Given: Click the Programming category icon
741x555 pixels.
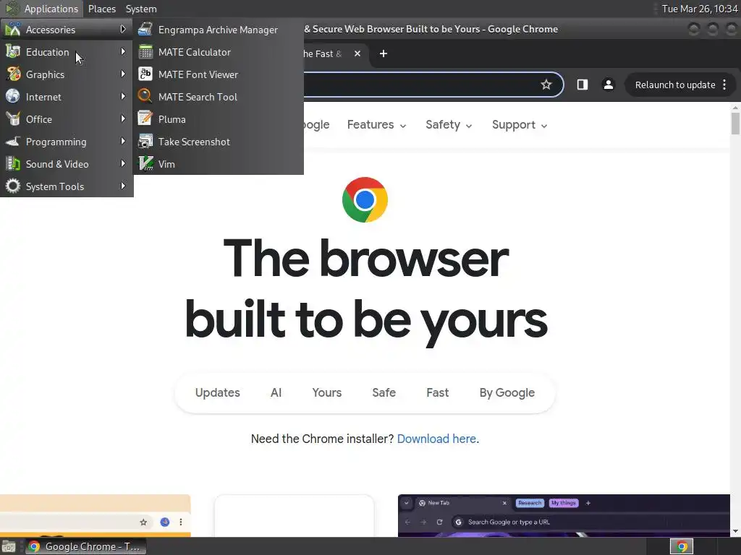Looking at the screenshot, I should tap(13, 141).
